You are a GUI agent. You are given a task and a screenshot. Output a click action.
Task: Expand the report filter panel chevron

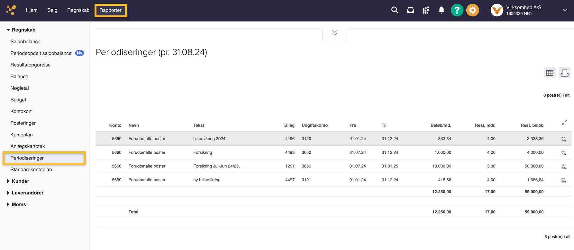click(x=334, y=33)
